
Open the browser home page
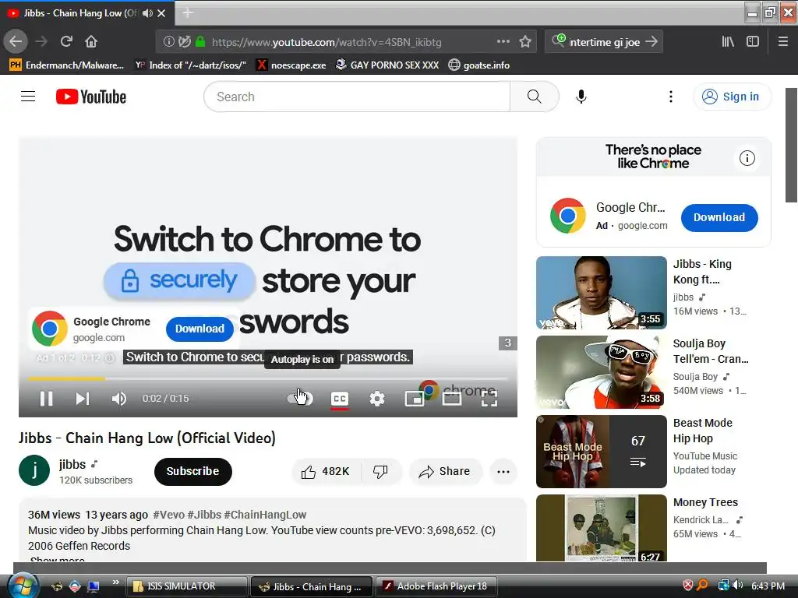(x=91, y=42)
